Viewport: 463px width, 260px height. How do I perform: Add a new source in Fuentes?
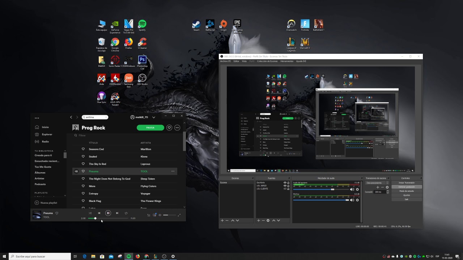258,220
